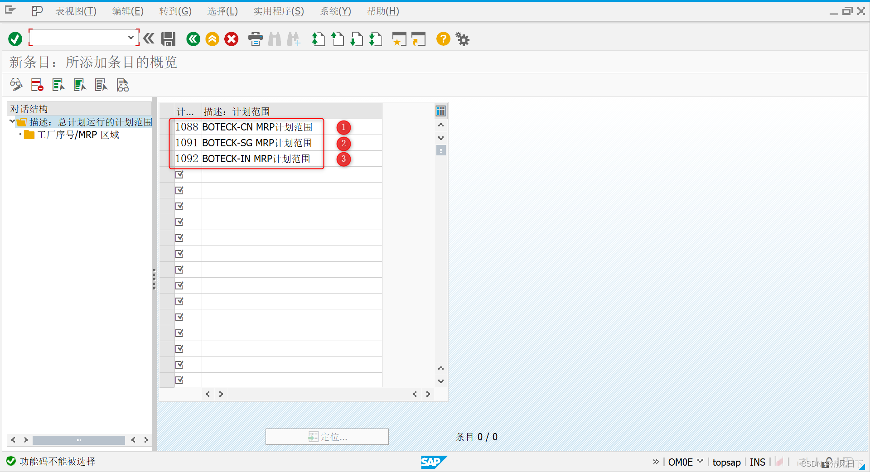Image resolution: width=870 pixels, height=472 pixels.
Task: Open the 表视图(T) menu
Action: tap(76, 11)
